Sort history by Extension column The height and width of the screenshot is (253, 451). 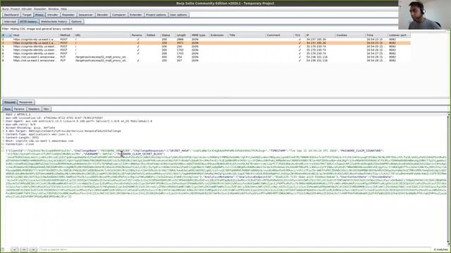[218, 35]
